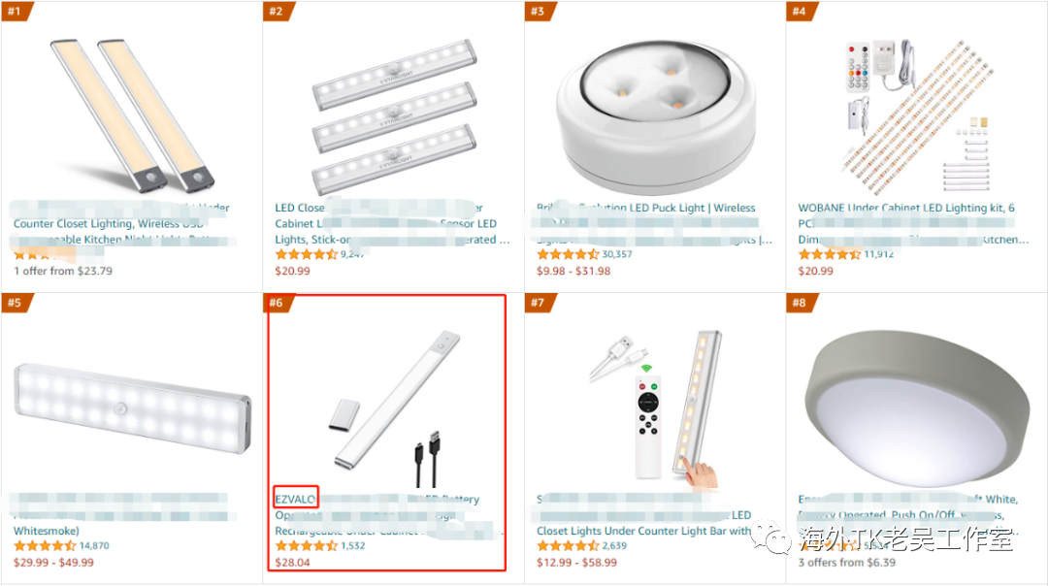Click the 11,912 ratings star link
This screenshot has width=1048, height=586.
pos(845,254)
